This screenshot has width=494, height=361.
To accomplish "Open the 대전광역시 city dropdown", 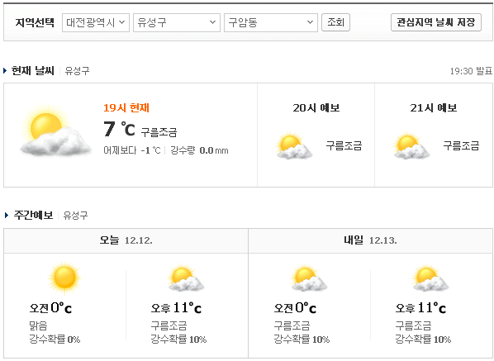I will pyautogui.click(x=96, y=22).
